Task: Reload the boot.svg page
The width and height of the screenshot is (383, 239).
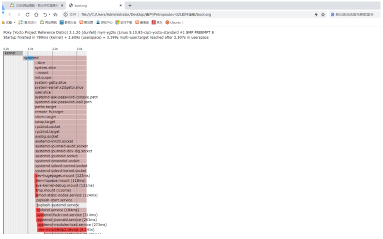Action: [26, 15]
